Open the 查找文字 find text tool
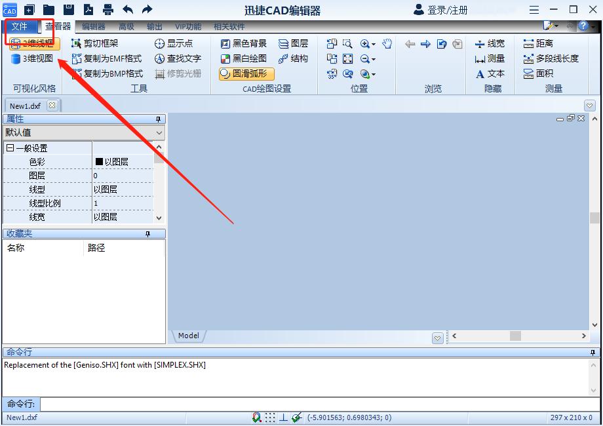Viewport: 603px width, 426px height. (178, 58)
